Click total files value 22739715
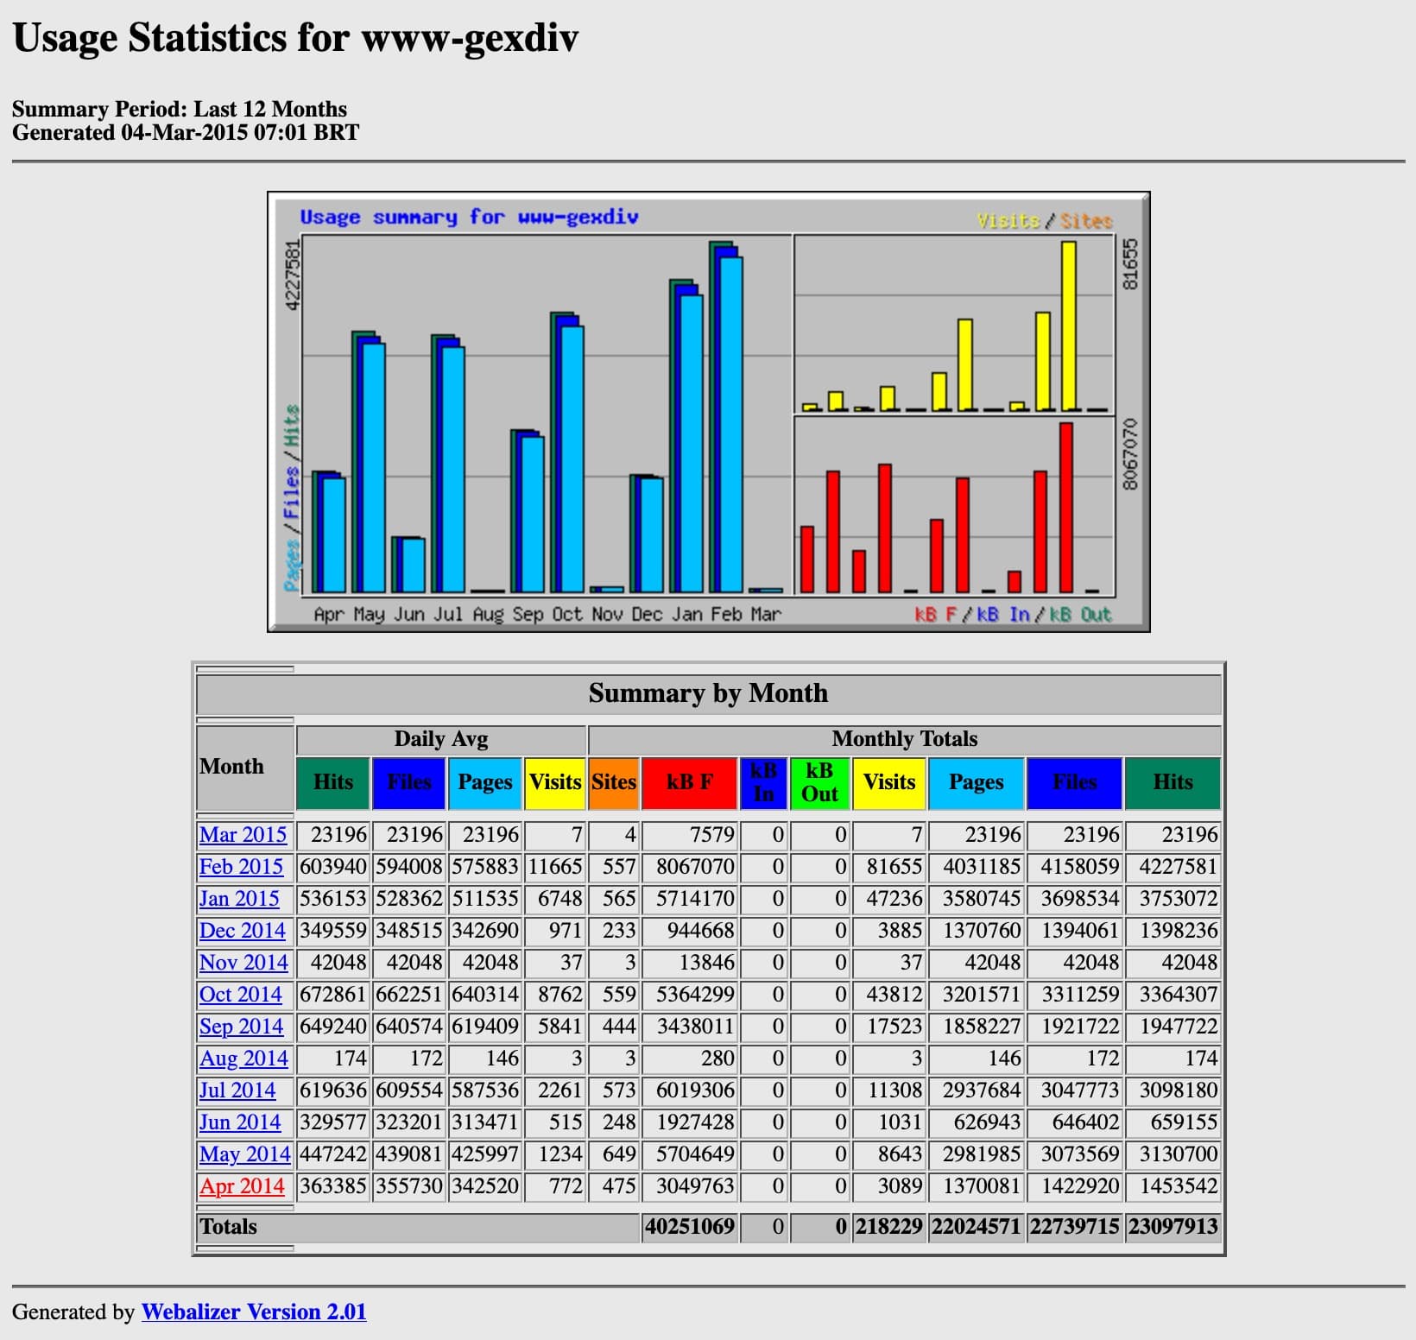This screenshot has width=1416, height=1340. click(1075, 1227)
